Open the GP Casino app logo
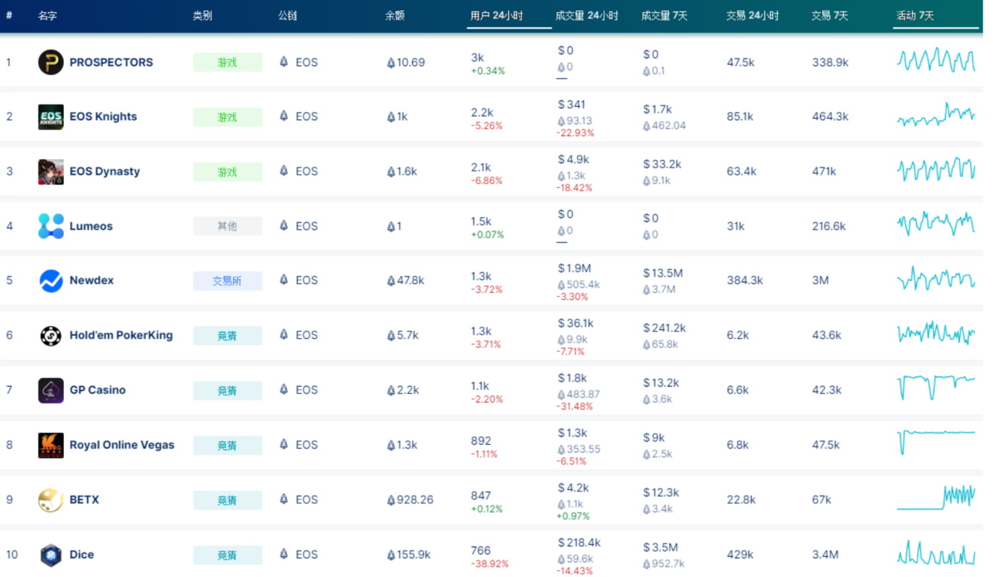Viewport: 993px width, 577px height. point(51,390)
